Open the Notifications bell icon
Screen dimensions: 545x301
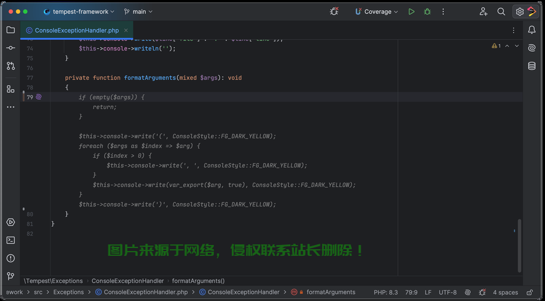(x=531, y=30)
